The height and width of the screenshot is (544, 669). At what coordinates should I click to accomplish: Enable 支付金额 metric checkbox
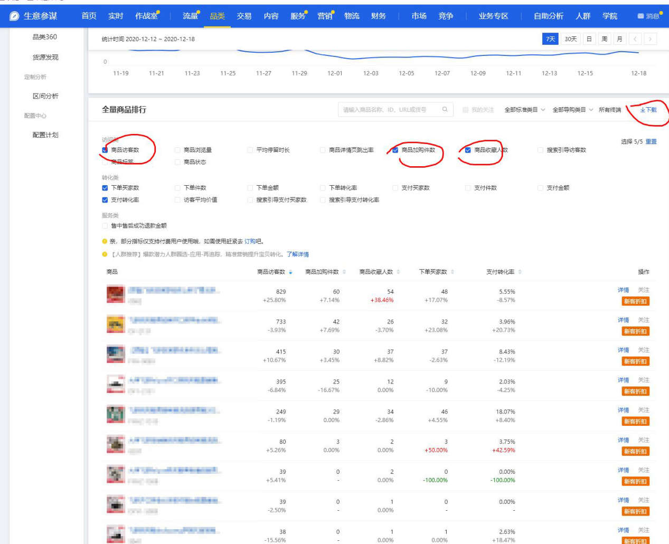(x=541, y=188)
